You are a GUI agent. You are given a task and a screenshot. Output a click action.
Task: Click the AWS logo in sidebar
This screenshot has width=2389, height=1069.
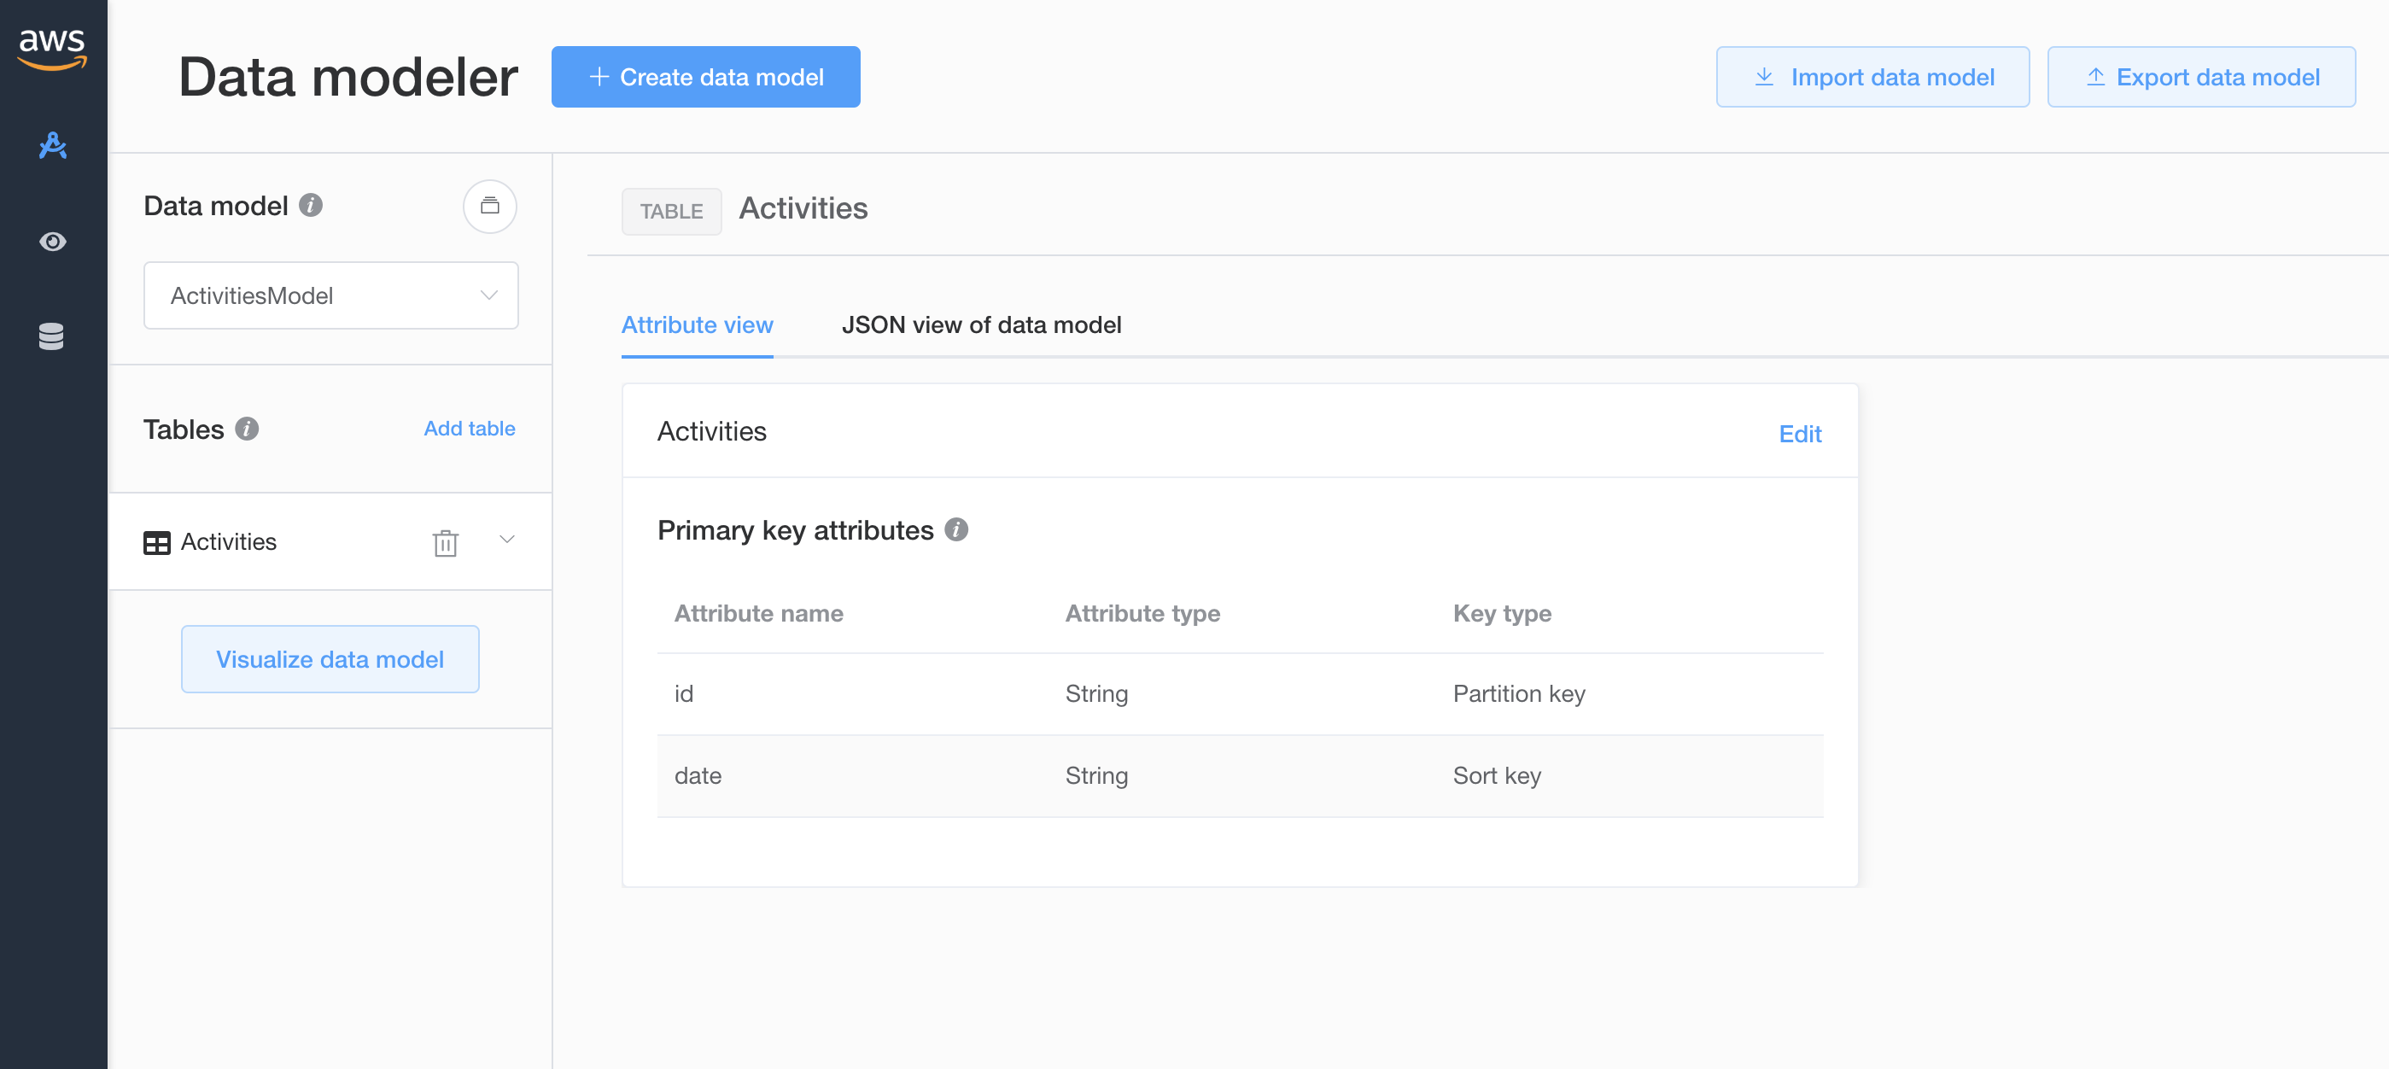click(52, 50)
